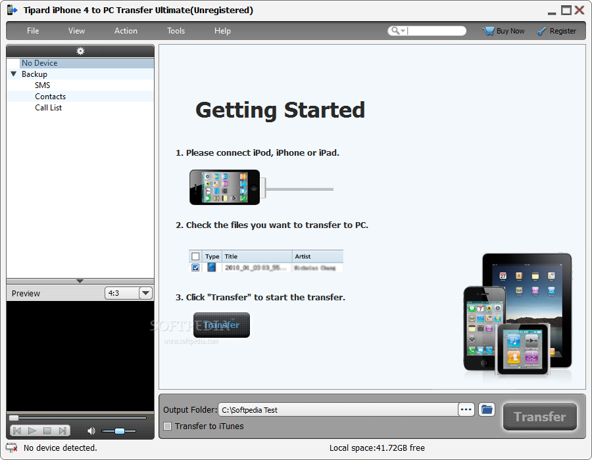This screenshot has width=592, height=460.
Task: Click the gear icon atop device panel
Action: click(x=80, y=51)
